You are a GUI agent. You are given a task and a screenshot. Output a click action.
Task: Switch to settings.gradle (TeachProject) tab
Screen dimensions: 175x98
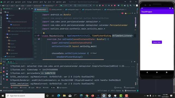point(115,10)
